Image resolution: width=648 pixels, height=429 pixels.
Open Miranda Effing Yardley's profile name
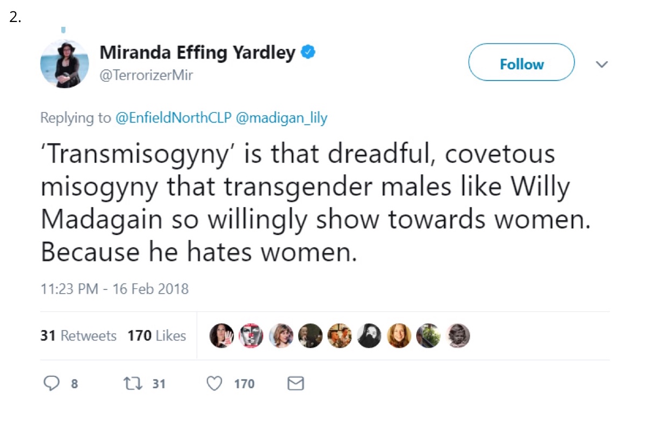197,53
